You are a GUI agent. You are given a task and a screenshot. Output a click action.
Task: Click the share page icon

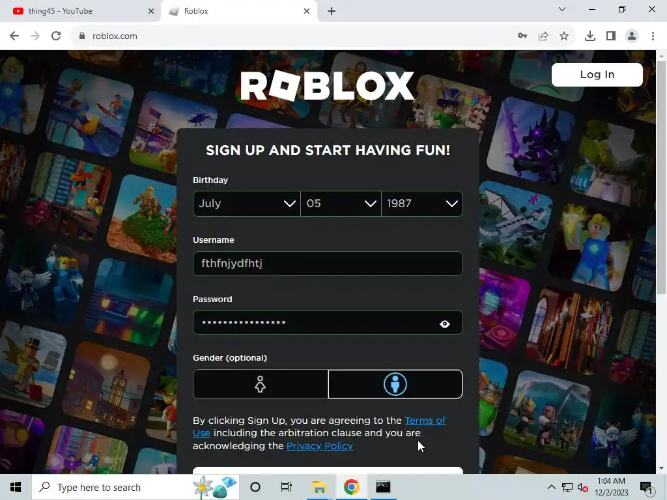point(543,36)
